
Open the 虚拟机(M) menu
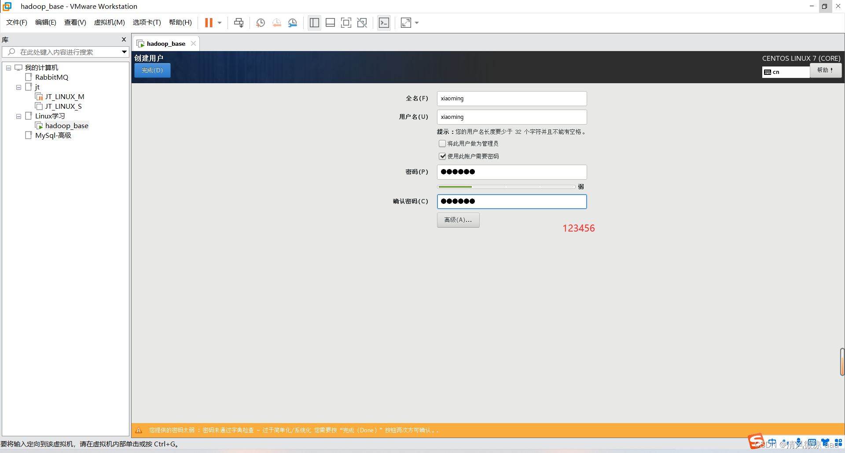[110, 22]
